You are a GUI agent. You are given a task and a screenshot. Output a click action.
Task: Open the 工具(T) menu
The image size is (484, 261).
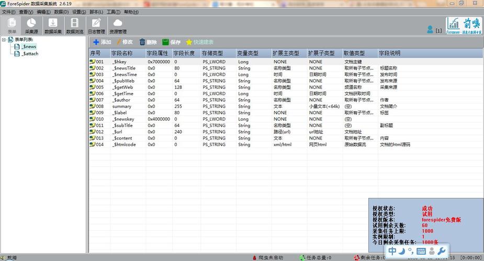[114, 12]
